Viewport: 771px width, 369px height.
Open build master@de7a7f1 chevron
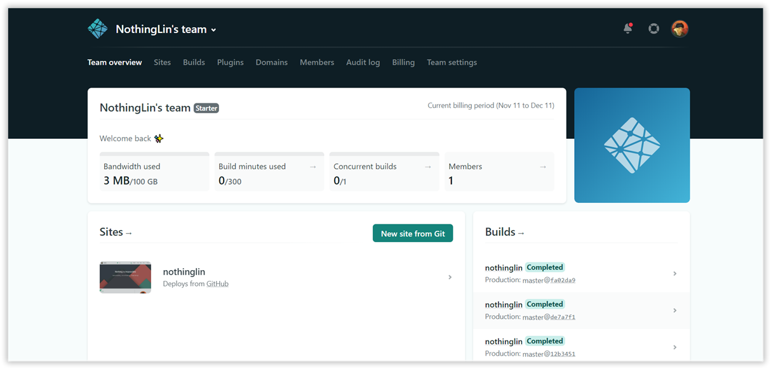tap(674, 311)
